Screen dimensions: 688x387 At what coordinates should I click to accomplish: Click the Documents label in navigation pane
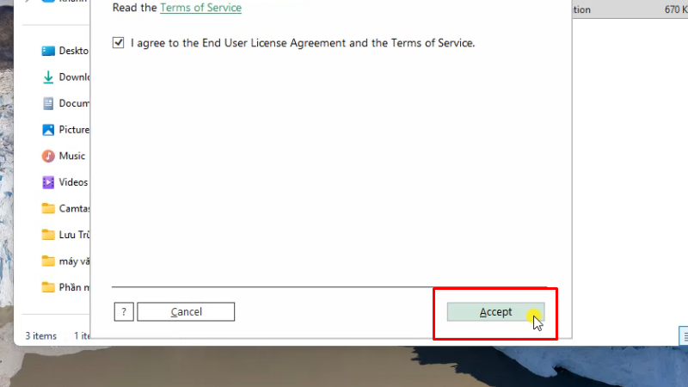point(74,103)
